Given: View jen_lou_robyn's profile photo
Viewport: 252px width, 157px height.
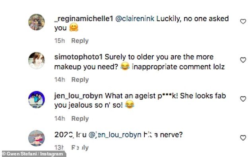Looking at the screenshot, I should (37, 100).
